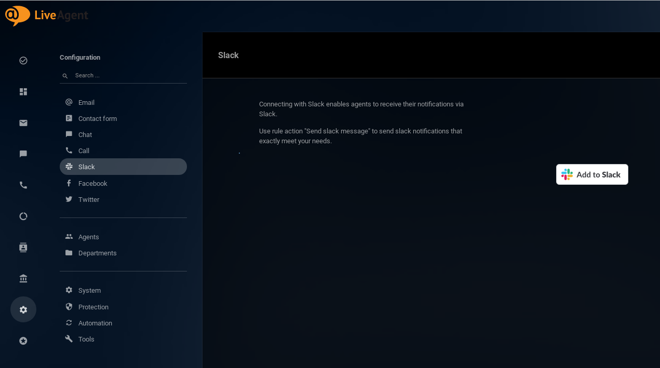
Task: Click the Add to Slack button
Action: point(592,174)
